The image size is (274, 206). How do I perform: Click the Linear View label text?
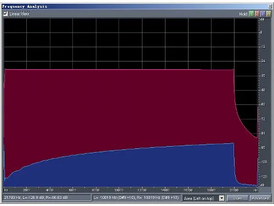[19, 14]
